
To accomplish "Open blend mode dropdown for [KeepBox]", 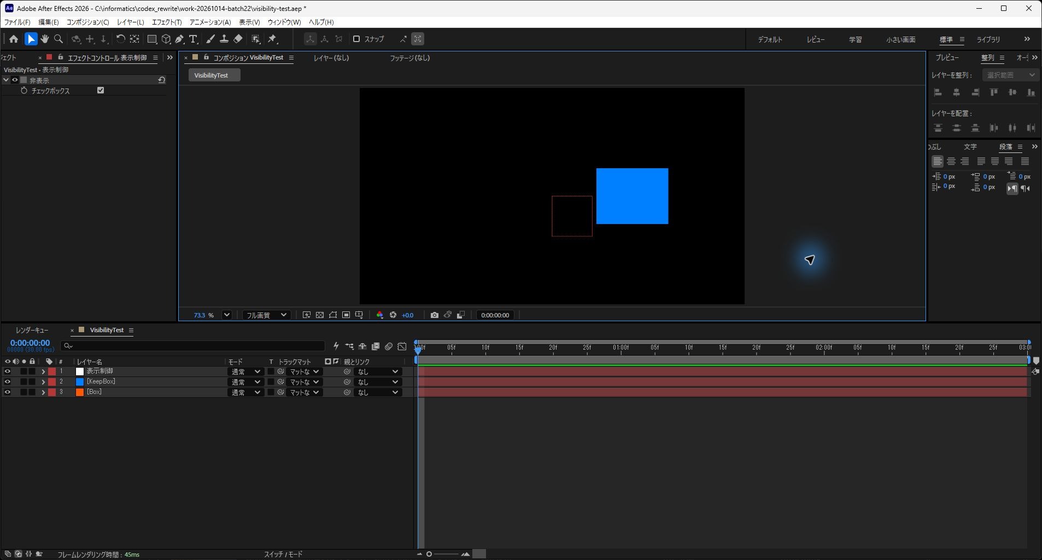I will [x=245, y=382].
